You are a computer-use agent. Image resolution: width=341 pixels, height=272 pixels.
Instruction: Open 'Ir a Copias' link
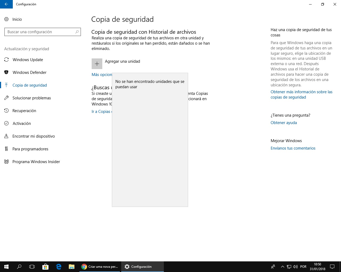[x=102, y=112]
